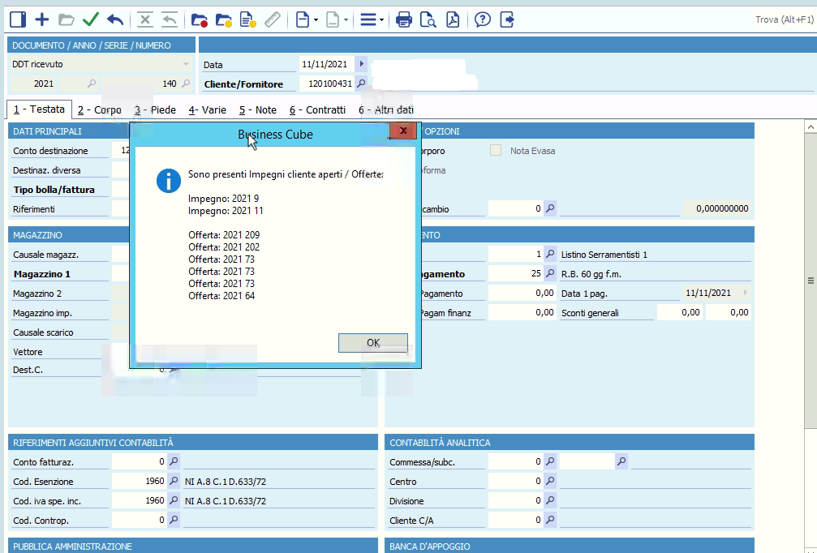
Task: Click 'Offerta: 2021 209' line in the dialog
Action: click(224, 235)
